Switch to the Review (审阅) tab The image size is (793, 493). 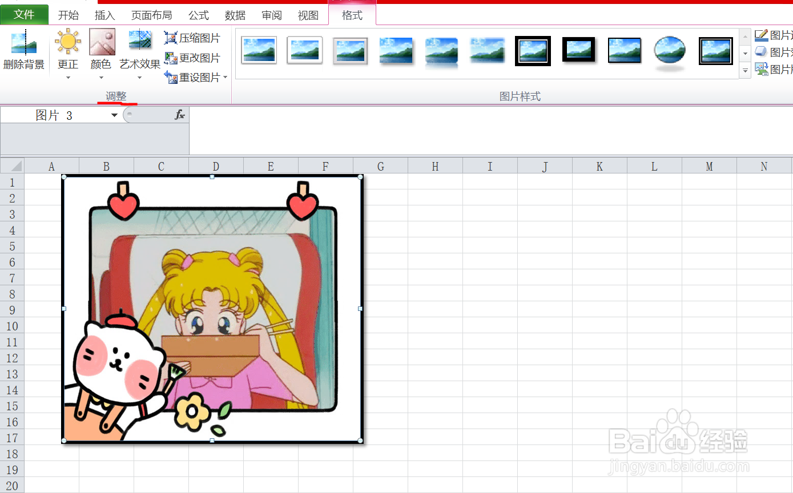(x=272, y=15)
